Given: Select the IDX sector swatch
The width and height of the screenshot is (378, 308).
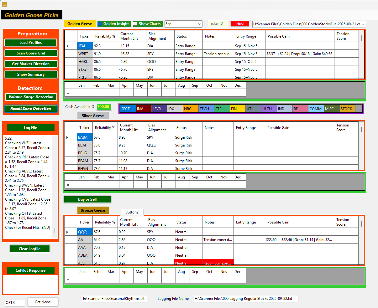Looking at the screenshot, I should coord(175,109).
